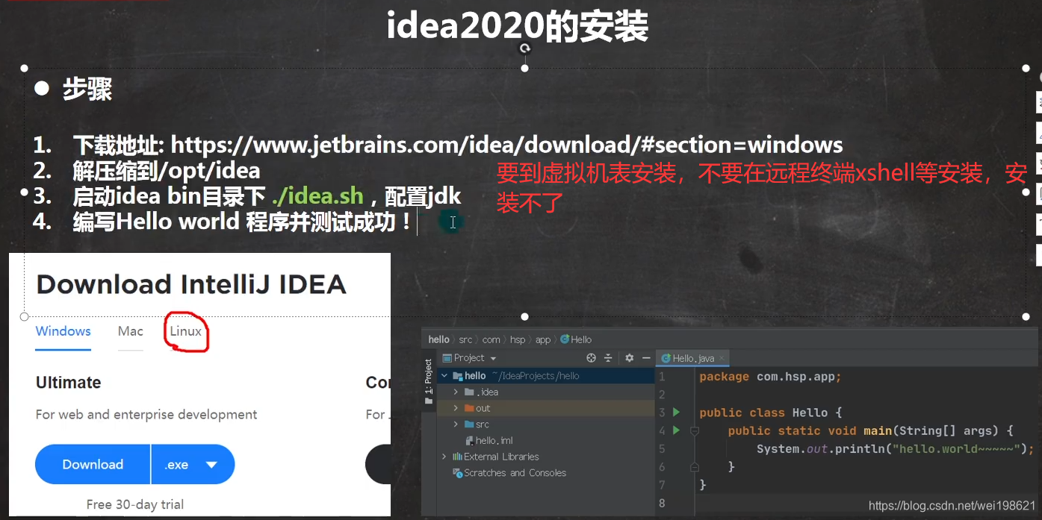Click the '解压缩到/opt/idea' step line
1042x520 pixels.
point(167,171)
